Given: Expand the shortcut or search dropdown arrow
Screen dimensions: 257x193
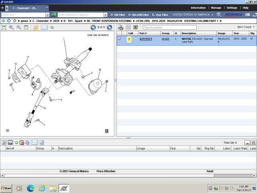Looking at the screenshot, I should click(105, 15).
